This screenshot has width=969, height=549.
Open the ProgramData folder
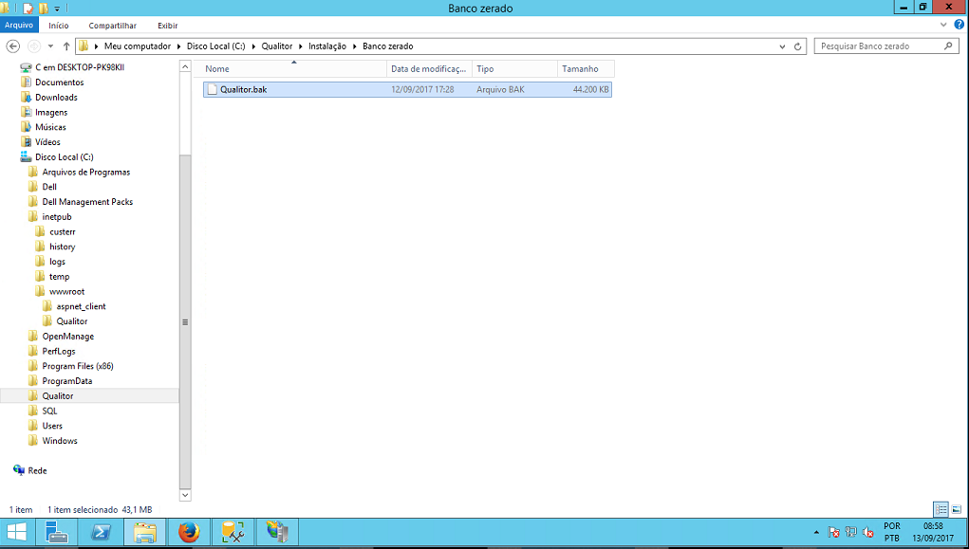point(66,381)
